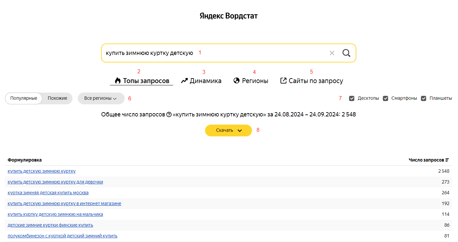
Task: Select the Похожие toggle option
Action: point(57,98)
